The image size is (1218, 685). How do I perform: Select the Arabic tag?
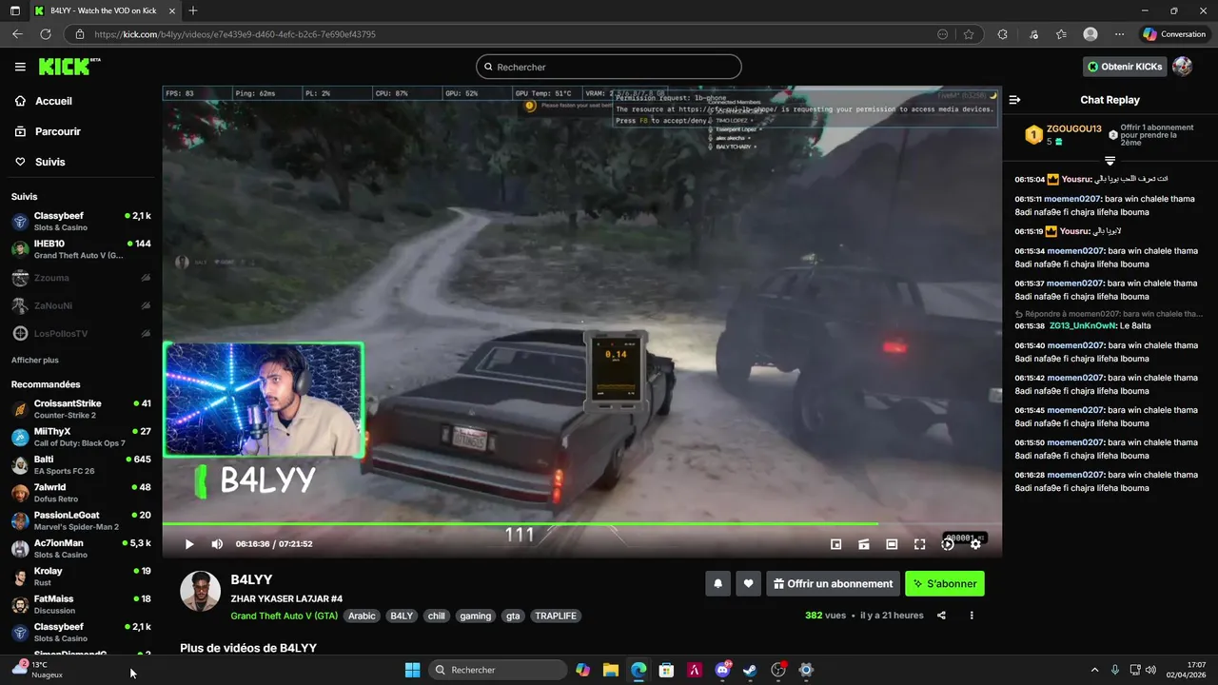(362, 616)
